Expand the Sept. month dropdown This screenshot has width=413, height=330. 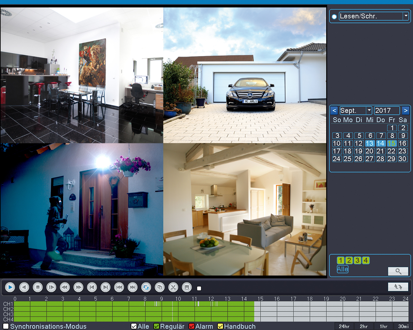tap(369, 111)
